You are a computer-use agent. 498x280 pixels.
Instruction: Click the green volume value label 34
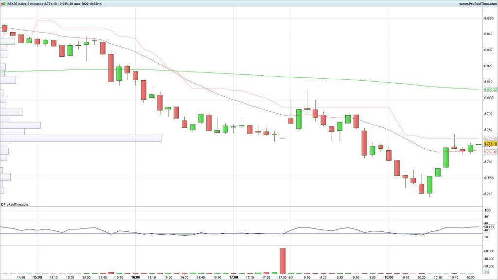[486, 272]
